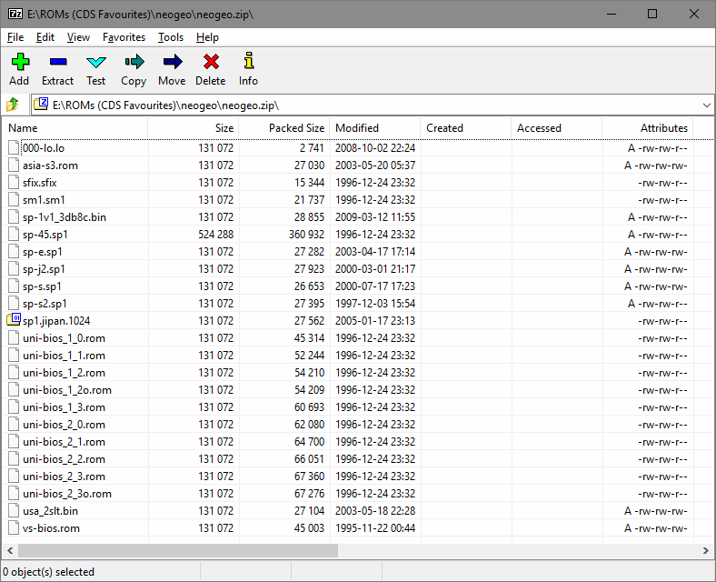
Task: Expand the address path dropdown
Action: tap(706, 105)
